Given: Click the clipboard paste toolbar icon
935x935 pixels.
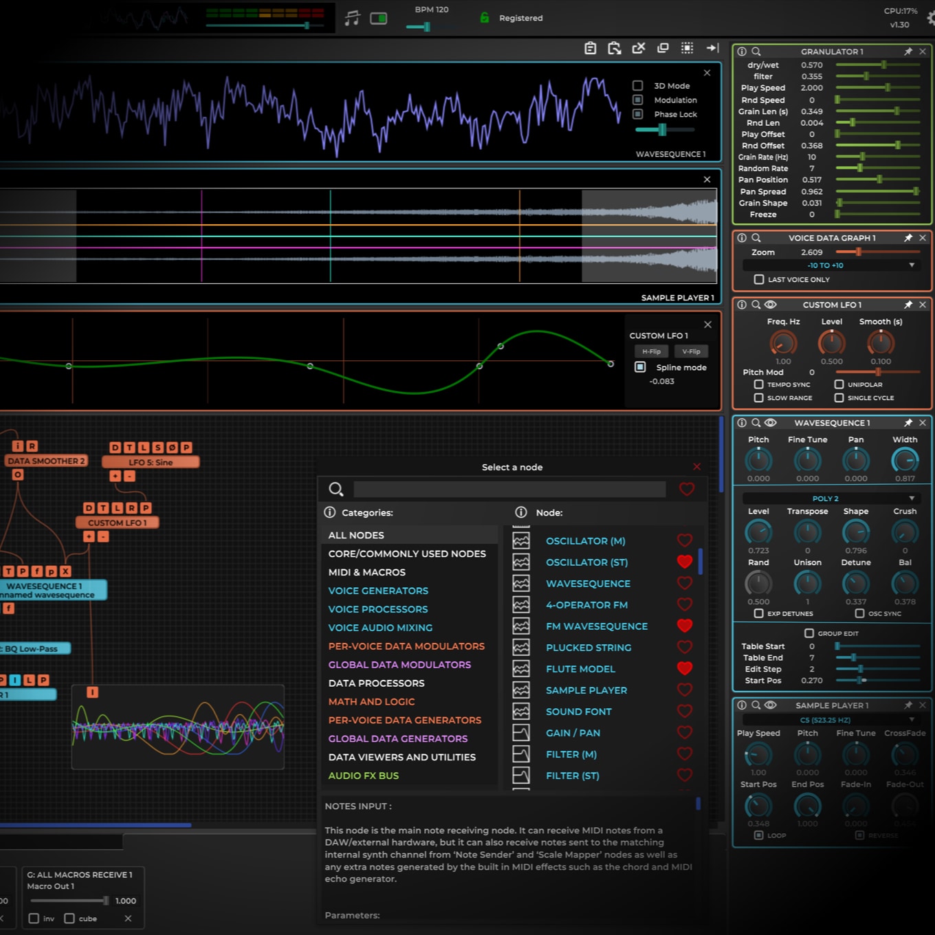Looking at the screenshot, I should pos(591,48).
